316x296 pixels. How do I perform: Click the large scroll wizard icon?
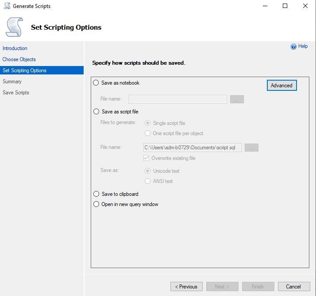(14, 27)
